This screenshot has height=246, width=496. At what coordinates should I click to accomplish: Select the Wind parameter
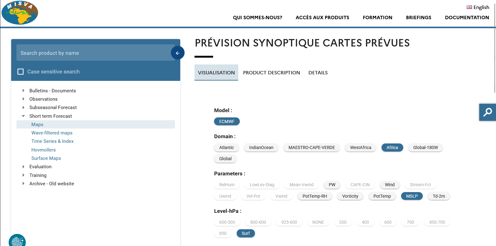[390, 185]
